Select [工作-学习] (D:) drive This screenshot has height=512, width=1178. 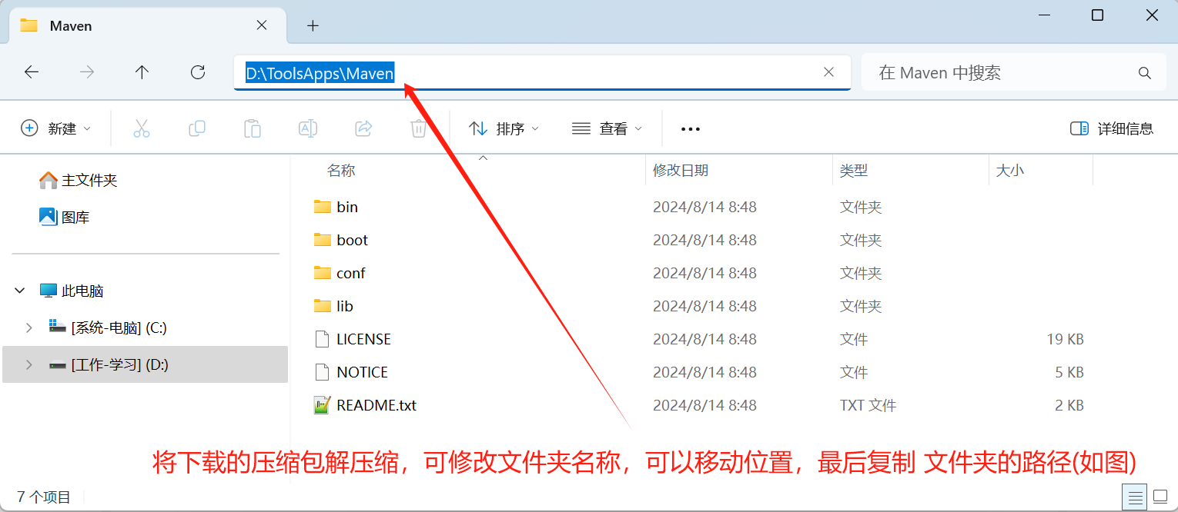pyautogui.click(x=108, y=364)
